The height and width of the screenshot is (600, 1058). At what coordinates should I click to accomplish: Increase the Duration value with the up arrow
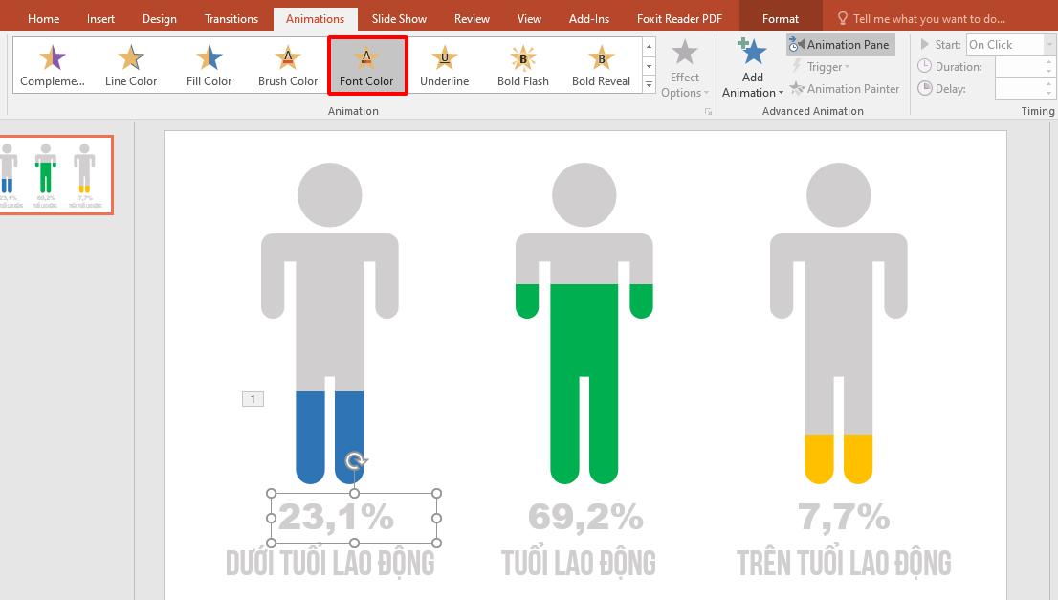[x=1048, y=62]
